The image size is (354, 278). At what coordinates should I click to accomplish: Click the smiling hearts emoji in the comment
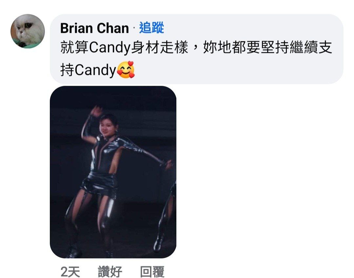(126, 70)
